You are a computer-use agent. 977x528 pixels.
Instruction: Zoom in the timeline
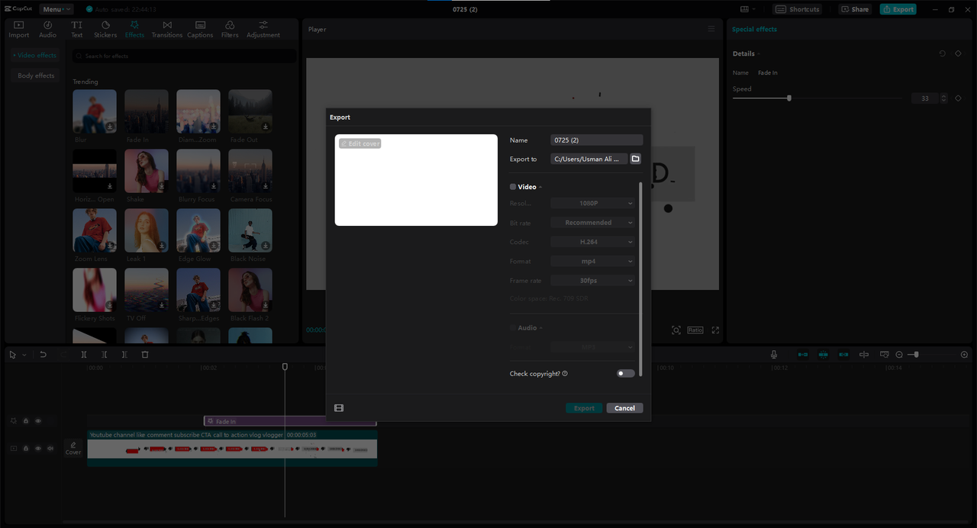pos(964,355)
